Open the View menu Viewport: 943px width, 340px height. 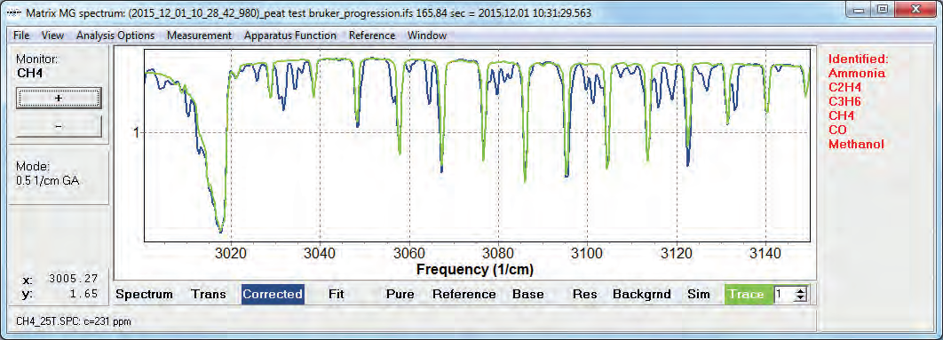tap(53, 36)
